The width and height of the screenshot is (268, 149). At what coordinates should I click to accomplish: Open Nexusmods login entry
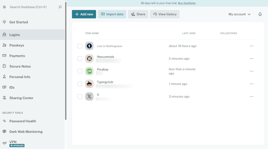(x=105, y=57)
